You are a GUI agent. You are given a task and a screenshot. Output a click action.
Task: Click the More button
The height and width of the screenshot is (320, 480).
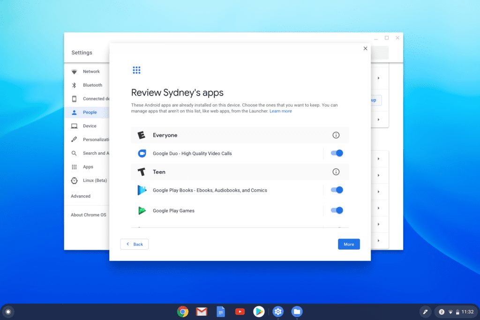pos(349,244)
